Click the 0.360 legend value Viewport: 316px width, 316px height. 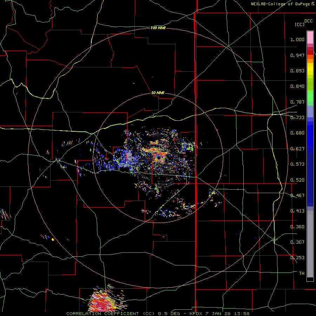(x=297, y=227)
